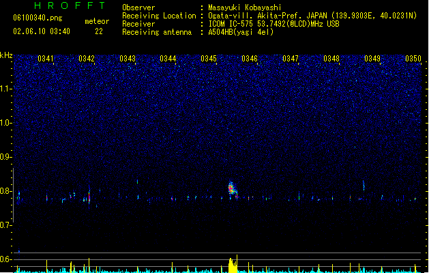The height and width of the screenshot is (273, 429).
Task: Click the 0.7 kHz axis label
Action: point(5,225)
